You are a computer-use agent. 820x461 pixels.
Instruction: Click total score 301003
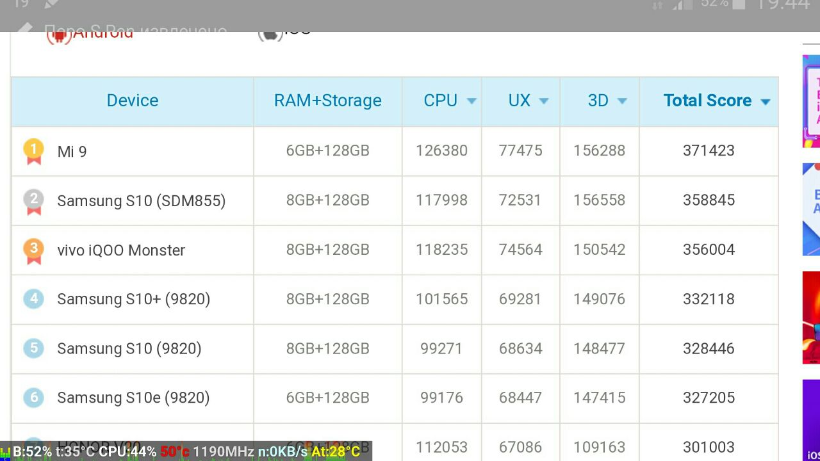709,447
